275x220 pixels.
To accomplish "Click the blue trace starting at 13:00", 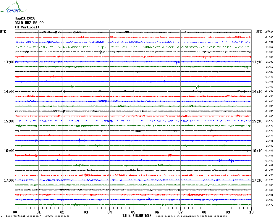I will coord(133,62).
